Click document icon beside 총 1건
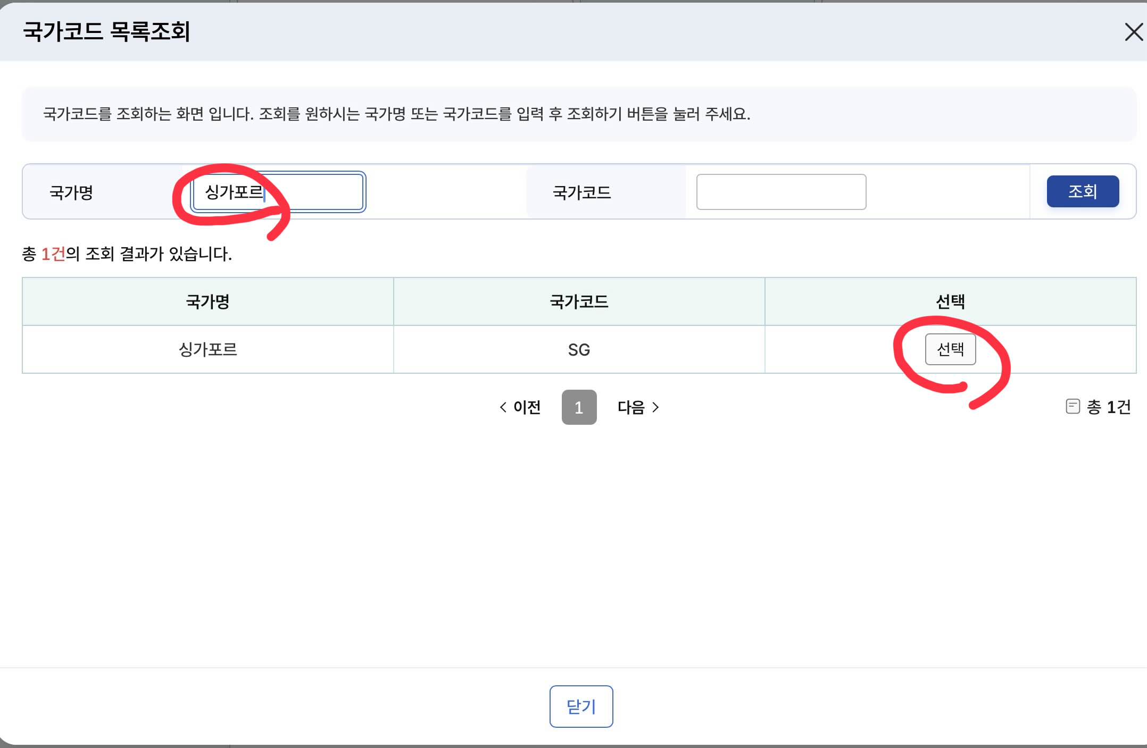Screen dimensions: 1147x748 (x=1073, y=407)
